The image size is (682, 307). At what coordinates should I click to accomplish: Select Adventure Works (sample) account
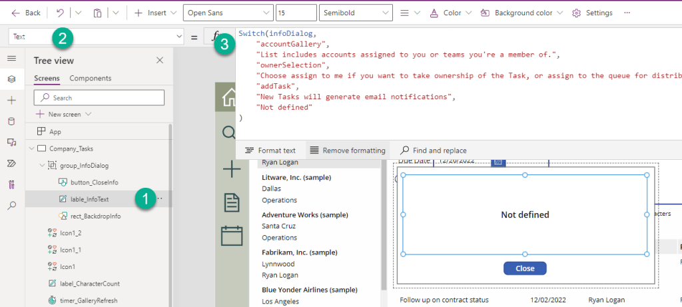coord(305,215)
